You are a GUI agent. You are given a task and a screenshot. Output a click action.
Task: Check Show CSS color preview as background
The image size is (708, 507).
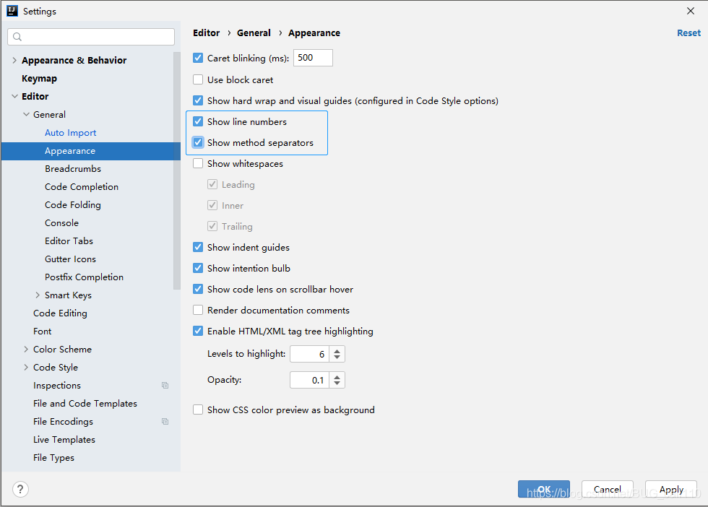tap(197, 409)
